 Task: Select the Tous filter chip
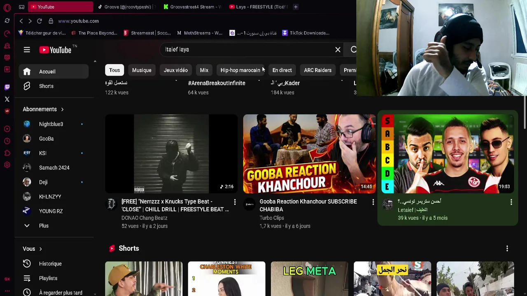coord(114,70)
